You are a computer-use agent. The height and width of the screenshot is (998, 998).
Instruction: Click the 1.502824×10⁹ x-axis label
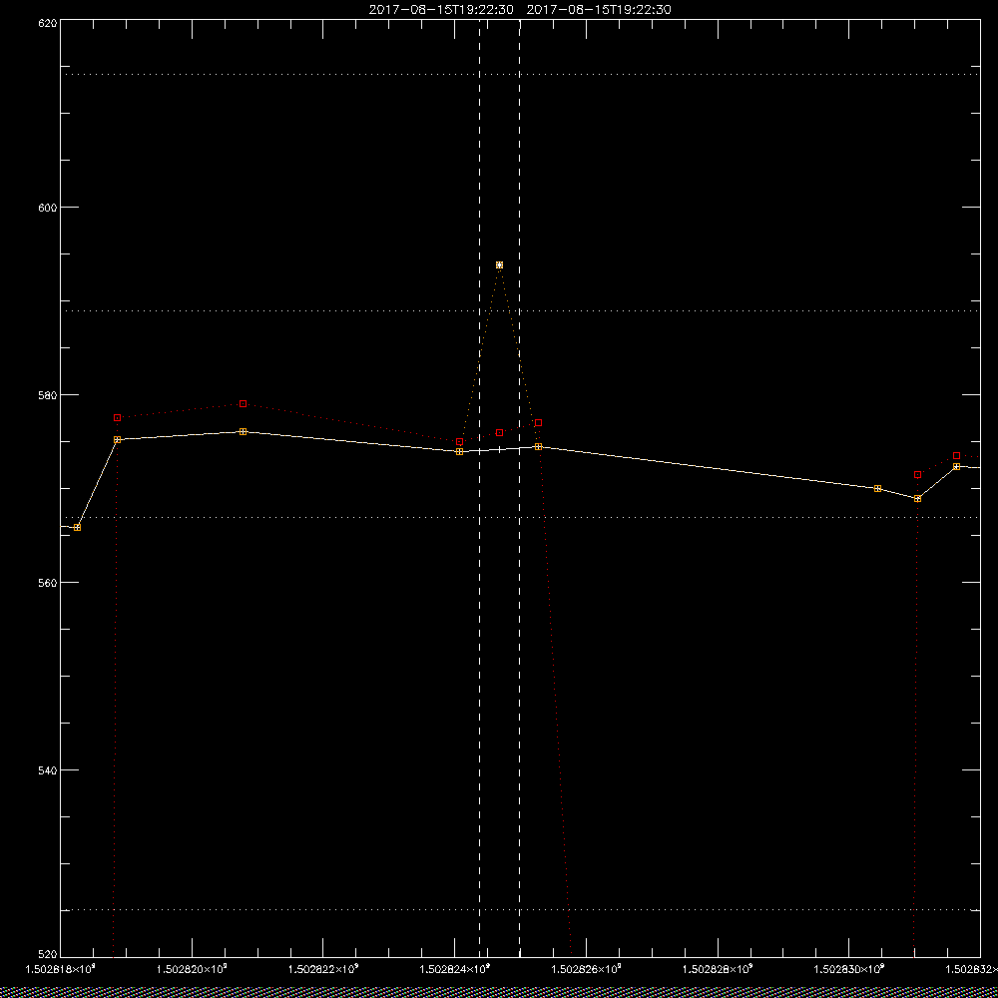point(455,969)
